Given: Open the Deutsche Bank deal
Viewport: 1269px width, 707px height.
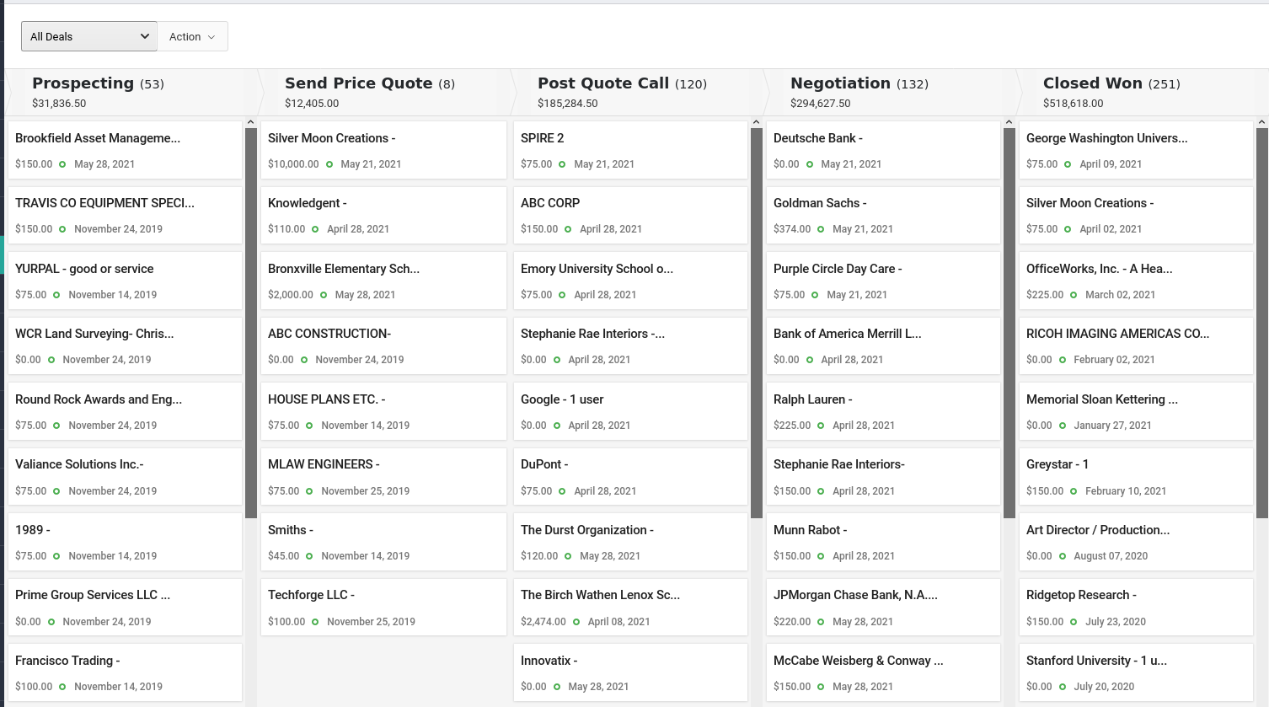Looking at the screenshot, I should (883, 150).
